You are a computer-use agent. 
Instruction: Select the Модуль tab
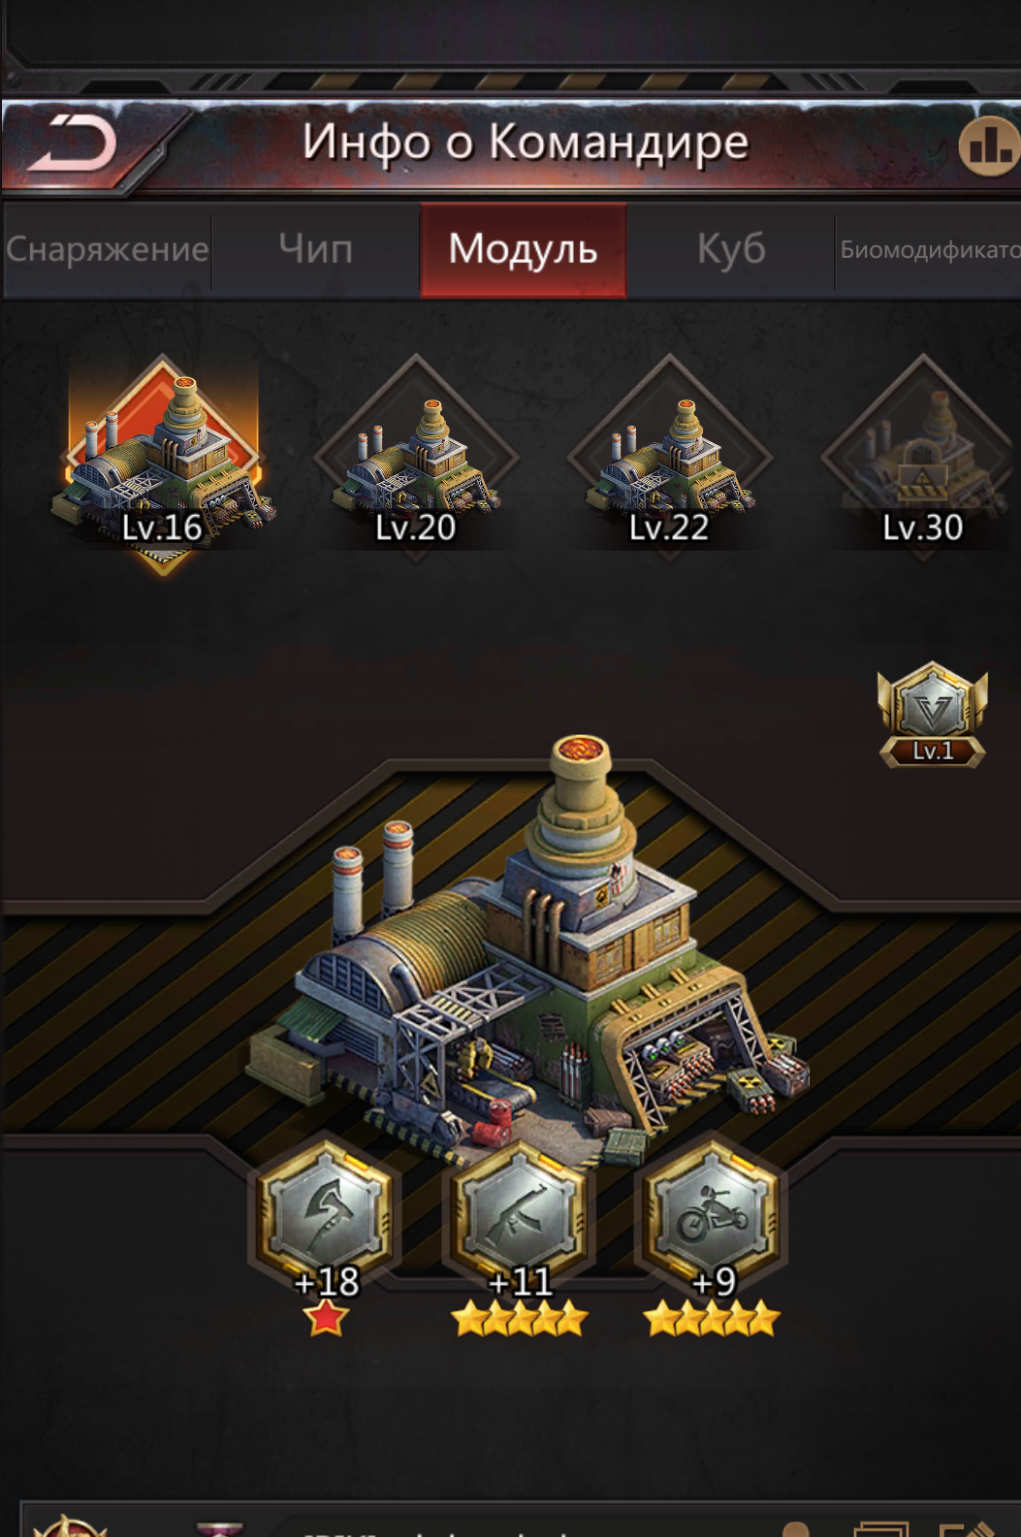tap(524, 249)
